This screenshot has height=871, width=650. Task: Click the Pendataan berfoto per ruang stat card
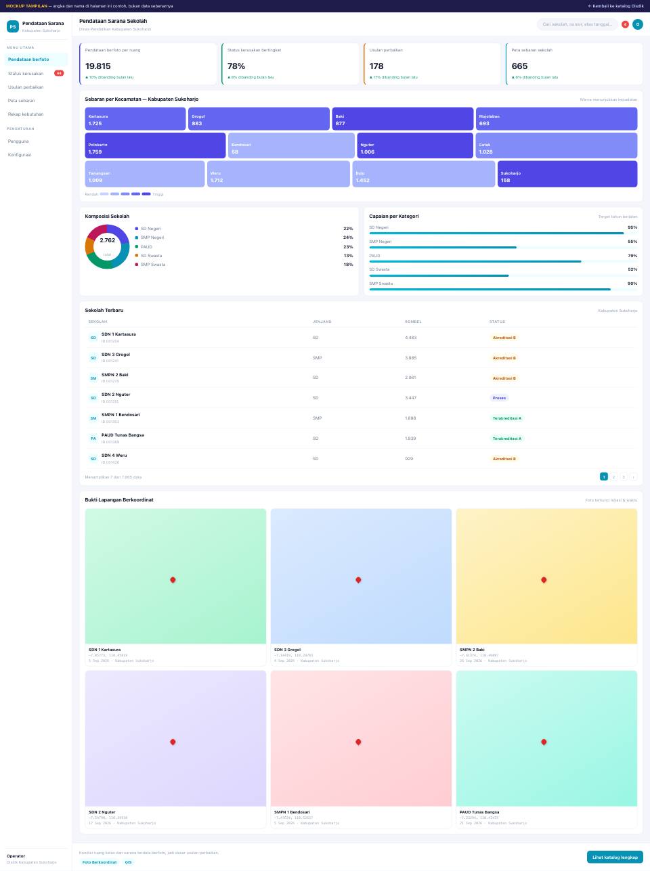(148, 64)
